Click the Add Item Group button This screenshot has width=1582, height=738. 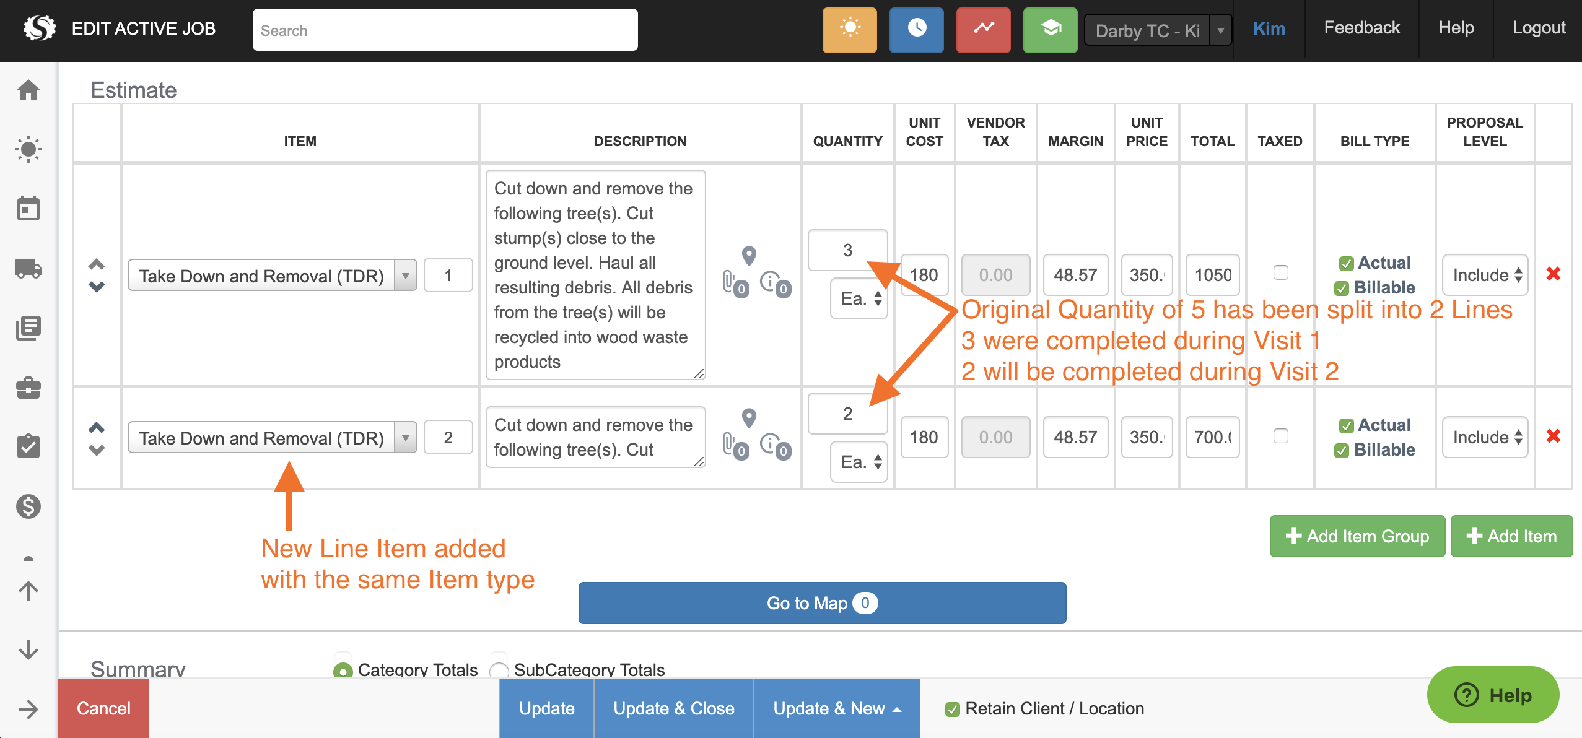tap(1357, 536)
